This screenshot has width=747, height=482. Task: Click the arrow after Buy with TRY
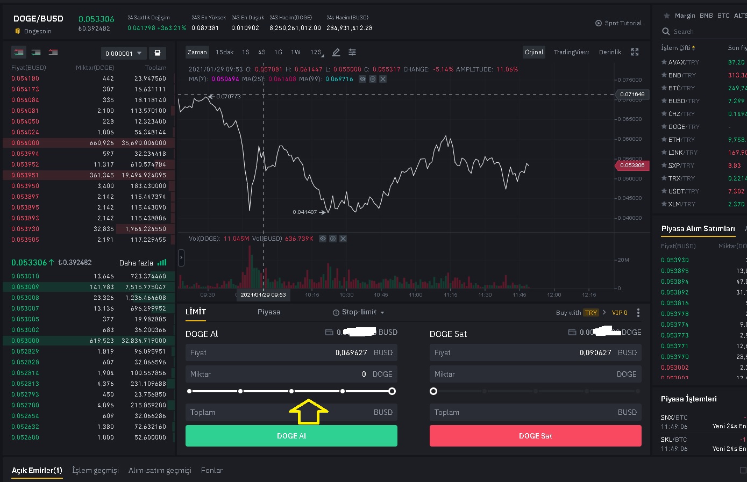604,312
